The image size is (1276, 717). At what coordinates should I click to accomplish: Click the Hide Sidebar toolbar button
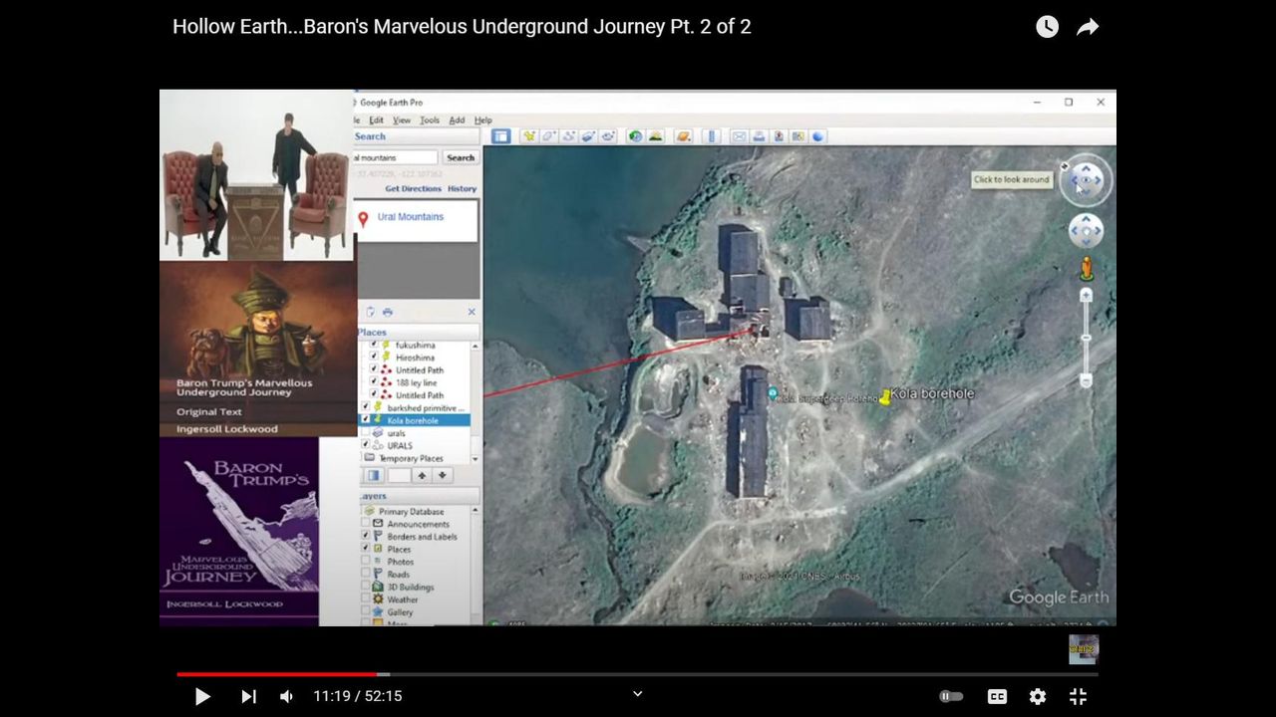click(x=501, y=136)
